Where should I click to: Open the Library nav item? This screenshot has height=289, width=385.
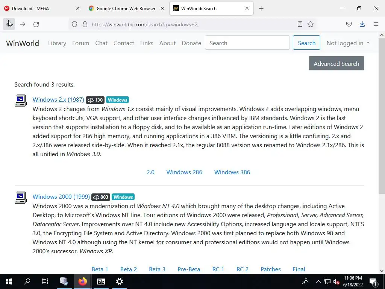click(57, 43)
